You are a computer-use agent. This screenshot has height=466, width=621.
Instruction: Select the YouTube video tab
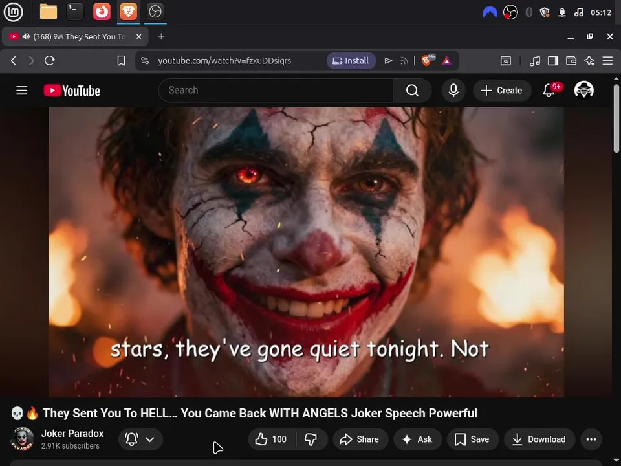tap(75, 36)
